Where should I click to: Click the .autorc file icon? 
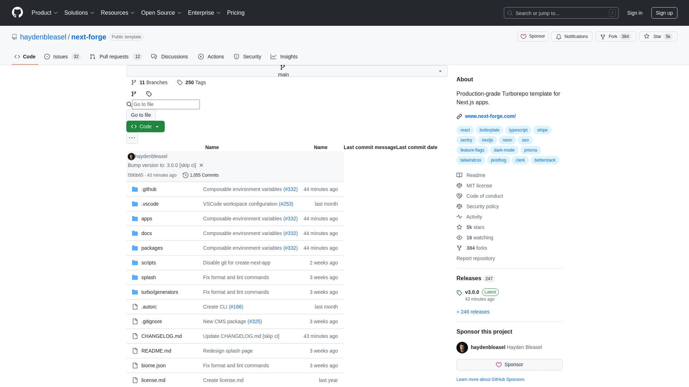coord(135,307)
